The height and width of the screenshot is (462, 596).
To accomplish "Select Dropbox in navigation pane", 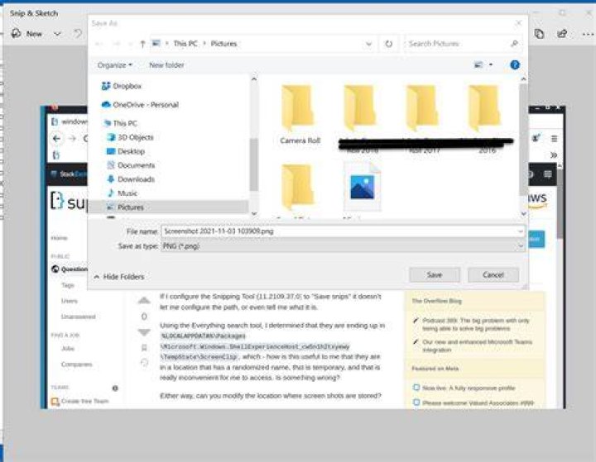I will [122, 86].
